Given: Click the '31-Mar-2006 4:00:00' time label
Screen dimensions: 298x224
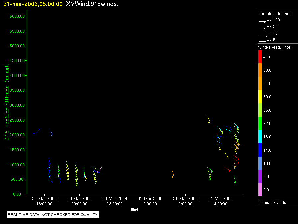Looking at the screenshot, I should (221, 201).
